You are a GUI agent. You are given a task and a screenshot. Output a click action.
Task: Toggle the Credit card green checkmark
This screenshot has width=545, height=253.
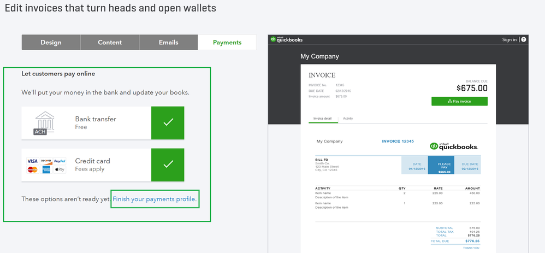168,165
